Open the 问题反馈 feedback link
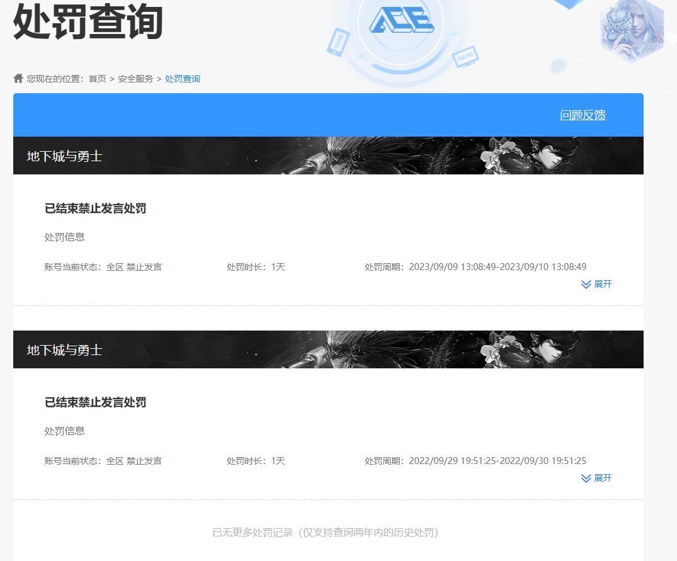Image resolution: width=677 pixels, height=561 pixels. [582, 115]
